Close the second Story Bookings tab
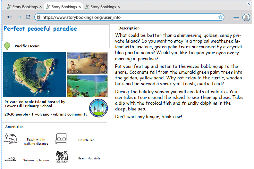Screen dimensions: 254x169 coord(80,7)
